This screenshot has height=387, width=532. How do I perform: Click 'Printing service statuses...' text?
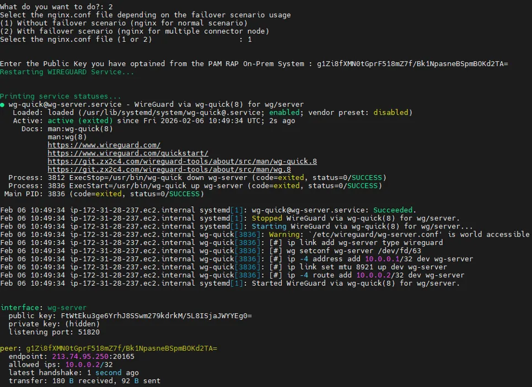(x=61, y=96)
